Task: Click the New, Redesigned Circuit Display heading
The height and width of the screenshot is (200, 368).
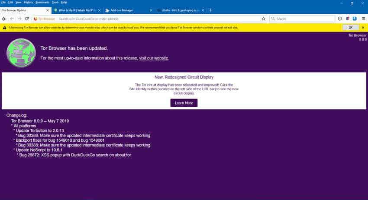Action: pos(184,77)
